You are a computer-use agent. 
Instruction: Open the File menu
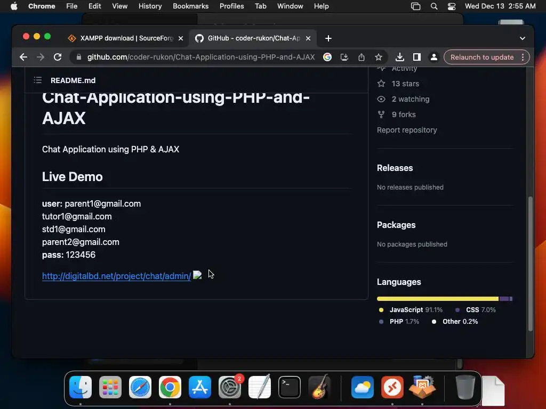pyautogui.click(x=72, y=6)
